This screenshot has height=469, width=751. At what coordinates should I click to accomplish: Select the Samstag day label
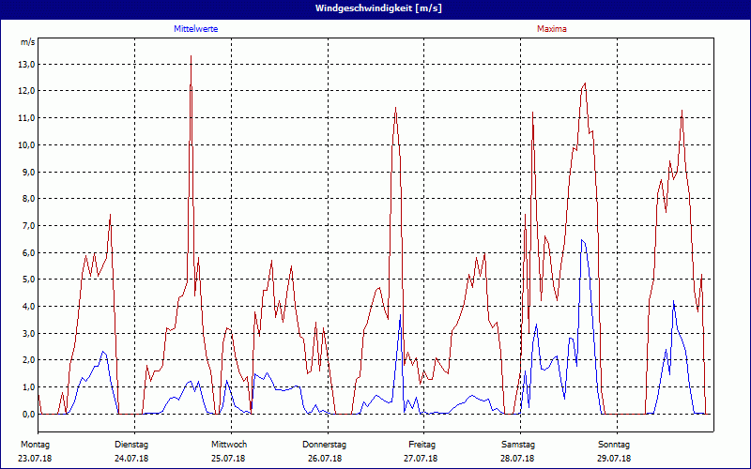point(518,444)
